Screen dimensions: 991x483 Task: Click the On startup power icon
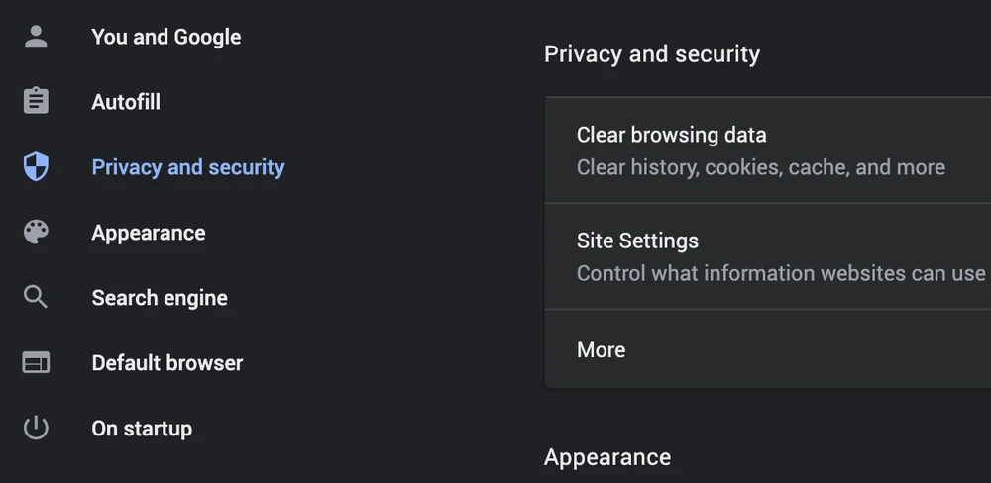point(36,428)
